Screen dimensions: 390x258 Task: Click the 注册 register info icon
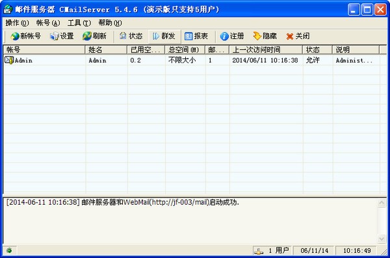pos(224,36)
